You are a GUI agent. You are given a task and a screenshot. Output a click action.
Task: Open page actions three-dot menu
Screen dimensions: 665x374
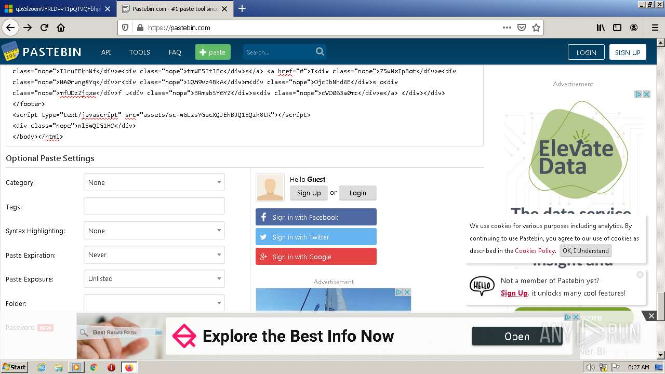pyautogui.click(x=507, y=28)
